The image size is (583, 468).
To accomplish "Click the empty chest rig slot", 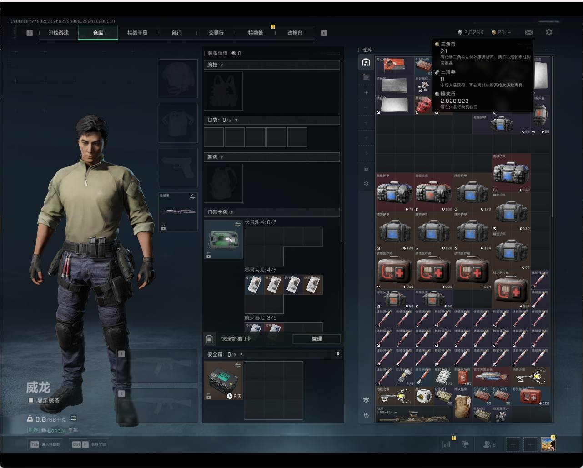I will tap(223, 91).
